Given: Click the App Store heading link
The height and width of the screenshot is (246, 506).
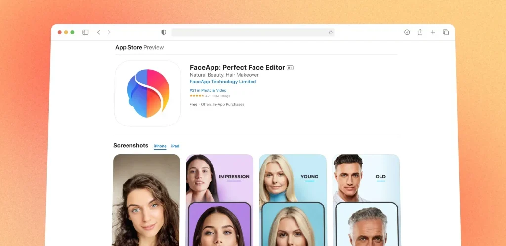Looking at the screenshot, I should (128, 48).
